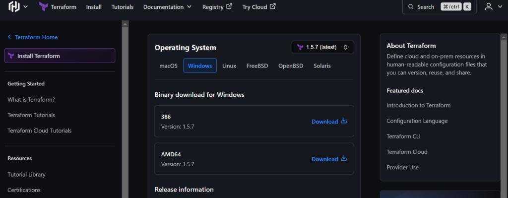The height and width of the screenshot is (198, 508).
Task: Click the magnifier search icon
Action: pos(411,7)
